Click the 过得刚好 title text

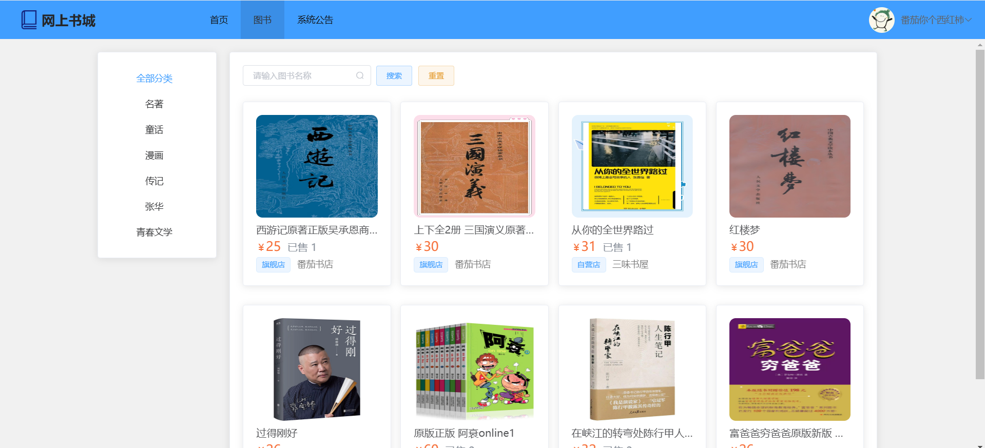tap(277, 433)
